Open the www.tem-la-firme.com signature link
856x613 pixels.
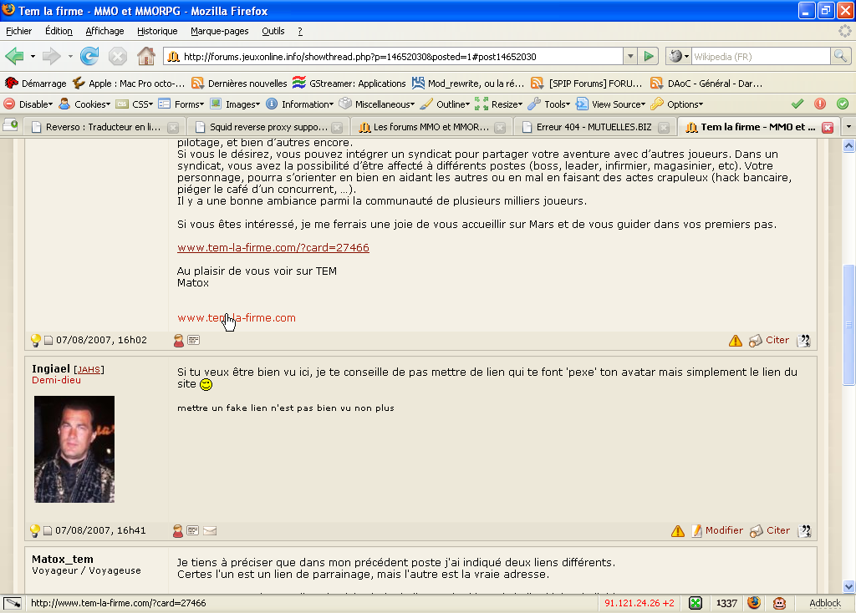tap(237, 318)
